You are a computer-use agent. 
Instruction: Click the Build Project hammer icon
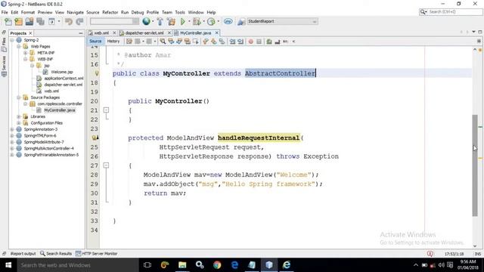pyautogui.click(x=160, y=21)
